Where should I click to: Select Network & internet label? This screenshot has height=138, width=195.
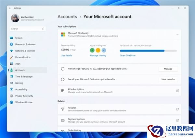pos(25,51)
